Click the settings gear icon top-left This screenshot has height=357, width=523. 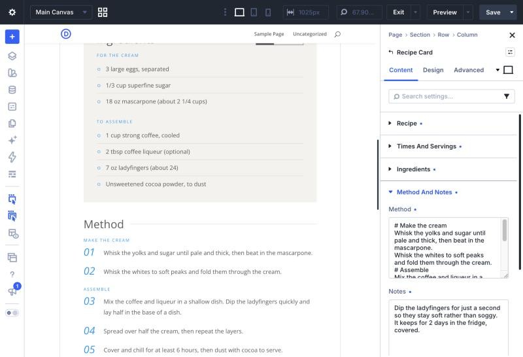[x=12, y=12]
